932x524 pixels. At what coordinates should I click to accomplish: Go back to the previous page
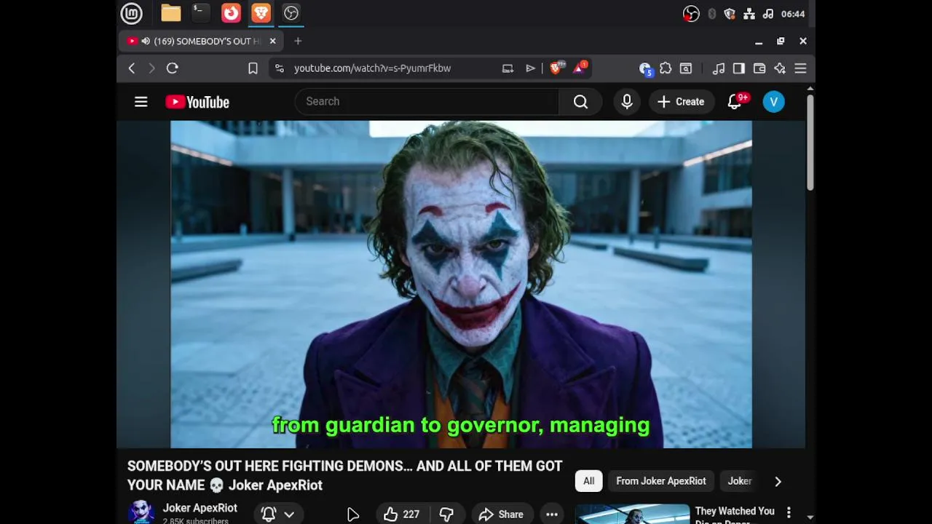(132, 68)
